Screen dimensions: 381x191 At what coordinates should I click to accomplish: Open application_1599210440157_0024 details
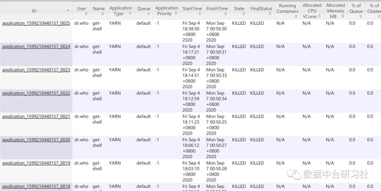(36, 47)
